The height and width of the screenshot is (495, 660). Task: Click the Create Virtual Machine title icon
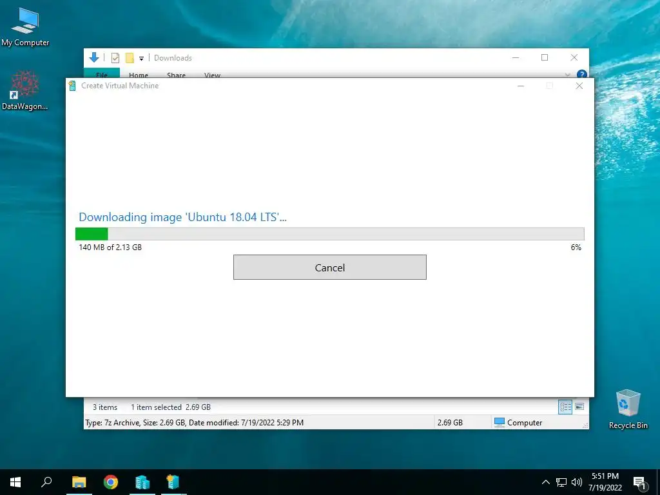pos(72,86)
